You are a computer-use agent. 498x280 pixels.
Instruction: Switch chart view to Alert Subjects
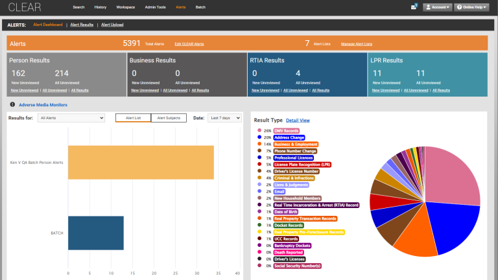tap(169, 118)
